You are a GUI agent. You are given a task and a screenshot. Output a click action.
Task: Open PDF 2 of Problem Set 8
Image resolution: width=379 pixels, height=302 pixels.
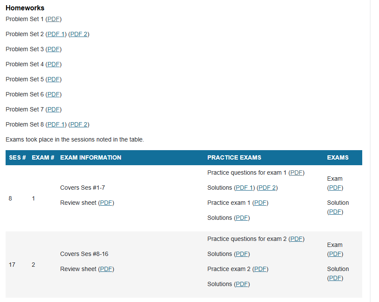[x=79, y=124]
